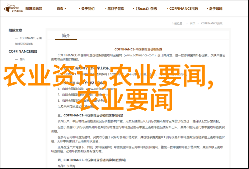249x169 pixels.
Task: Click the www.coffinance.com text in first paragraph
Action: (x=140, y=55)
